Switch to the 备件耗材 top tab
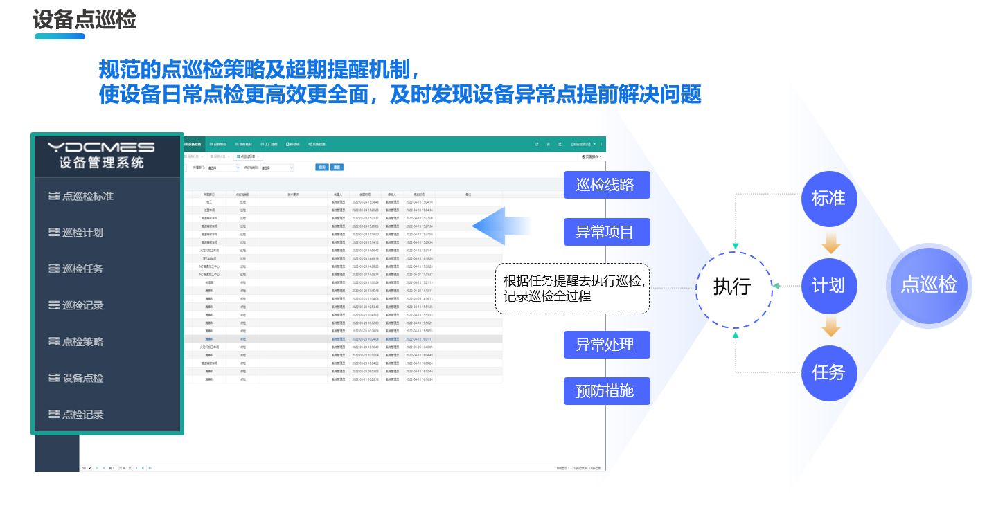Viewport: 987px width, 515px height. pyautogui.click(x=243, y=144)
